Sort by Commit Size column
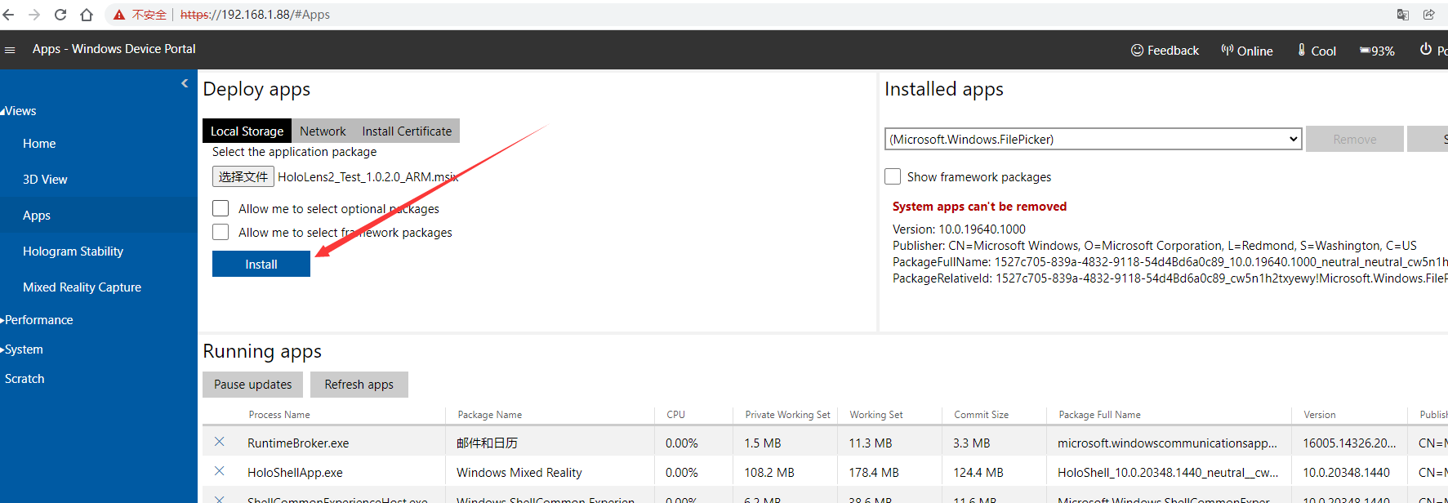 pyautogui.click(x=981, y=415)
